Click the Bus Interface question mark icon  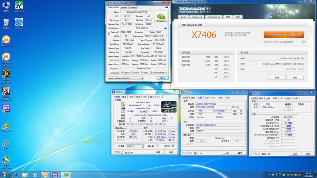tap(167, 36)
